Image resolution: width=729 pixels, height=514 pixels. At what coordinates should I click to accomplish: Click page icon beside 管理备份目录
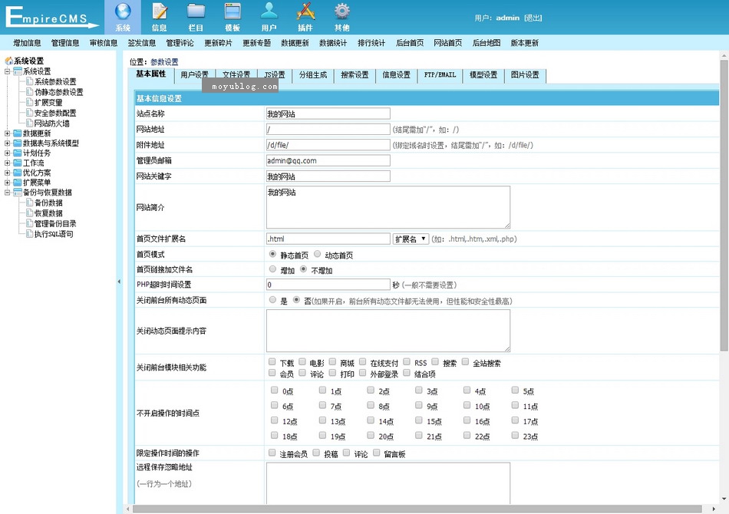click(x=30, y=223)
